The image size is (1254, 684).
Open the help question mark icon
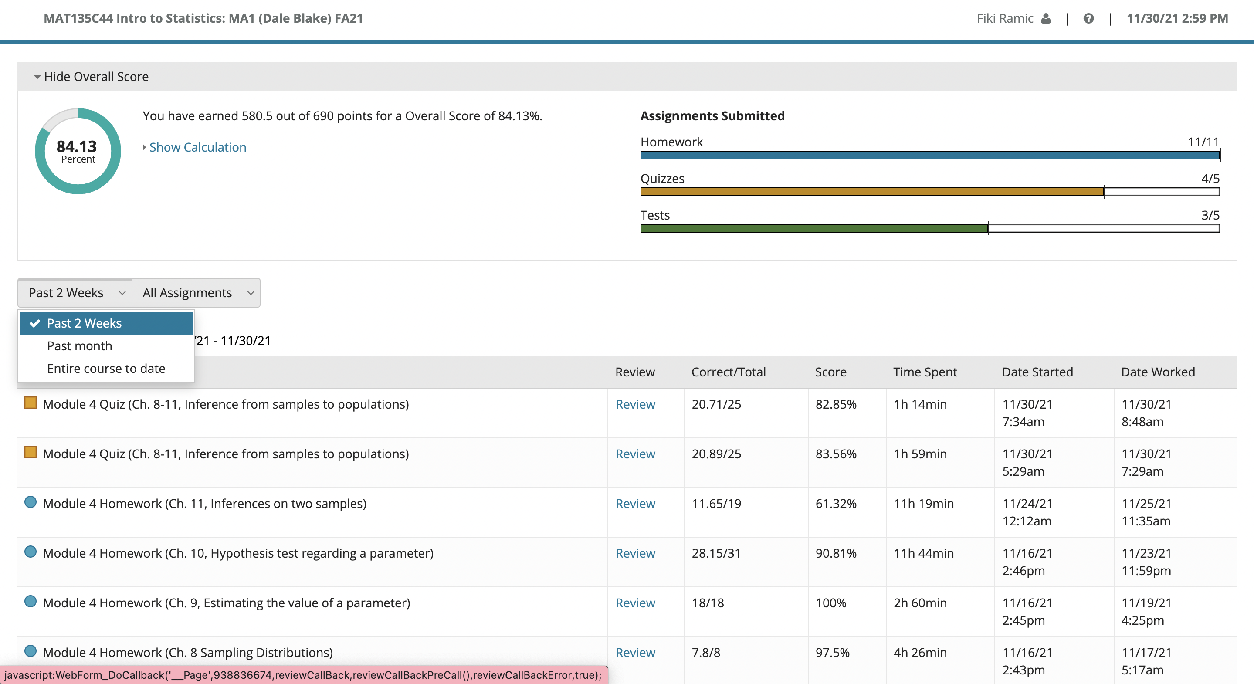pos(1088,18)
